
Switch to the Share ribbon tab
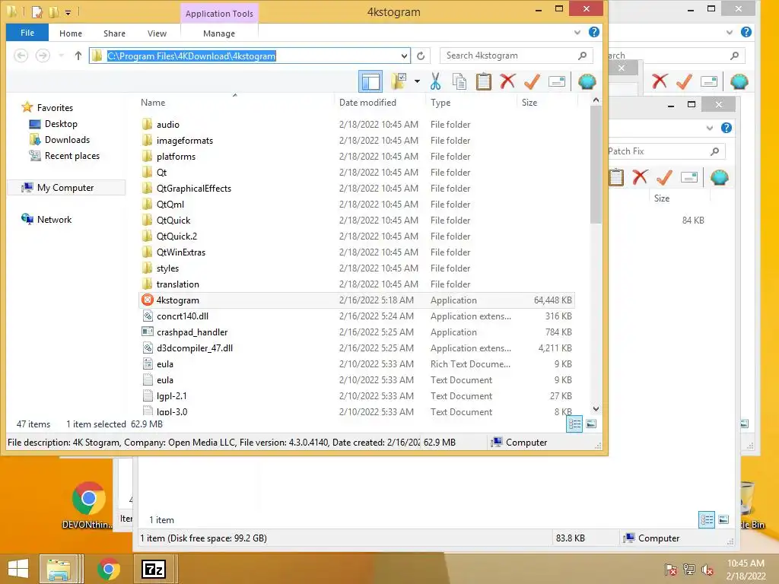pos(114,33)
